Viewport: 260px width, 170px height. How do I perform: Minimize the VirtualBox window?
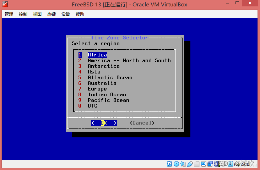pyautogui.click(x=228, y=4)
